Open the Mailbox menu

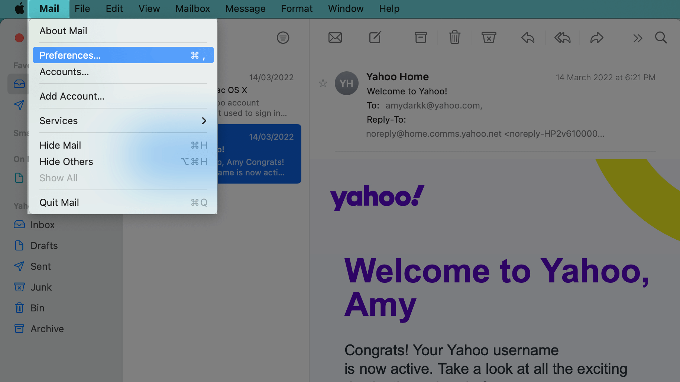(192, 9)
